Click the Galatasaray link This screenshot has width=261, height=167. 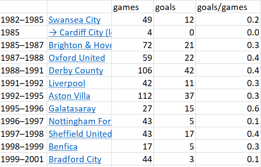(72, 109)
